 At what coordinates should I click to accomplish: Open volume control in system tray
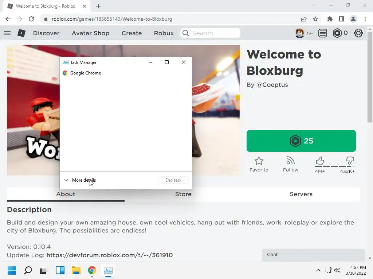337,270
